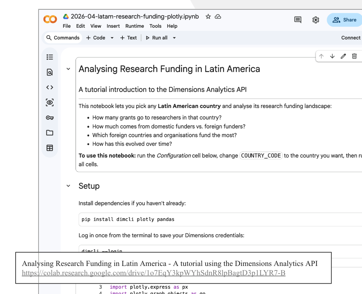Open the Secrets key icon
Viewport: 362px width, 294px height.
coord(50,118)
